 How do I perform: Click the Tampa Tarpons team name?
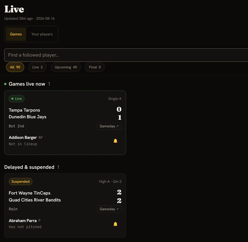[x=24, y=110]
